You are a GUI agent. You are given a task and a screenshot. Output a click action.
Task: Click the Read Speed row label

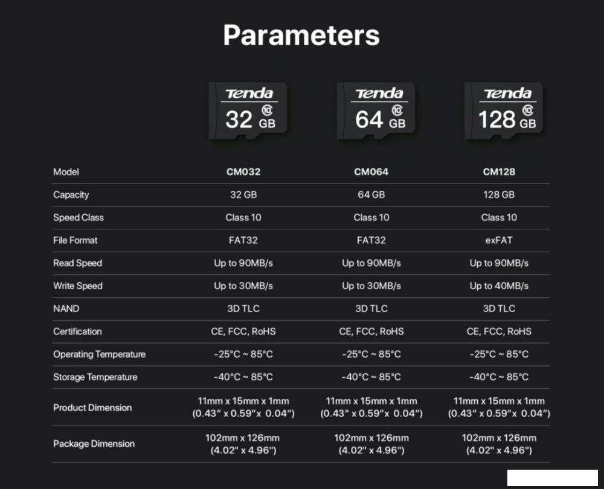[78, 263]
